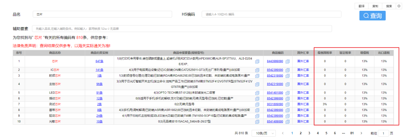Viewport: 404px width, 140px height.
Task: Open product code link 8541409000
Action: 275,121
